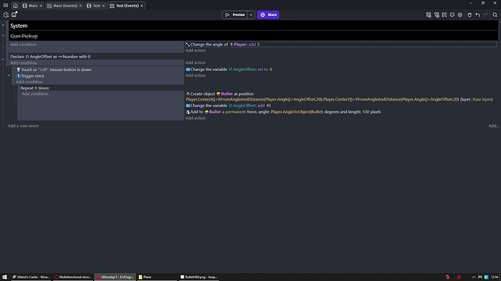Add a new empty event toolbar icon
This screenshot has height=281, width=501.
tap(428, 15)
